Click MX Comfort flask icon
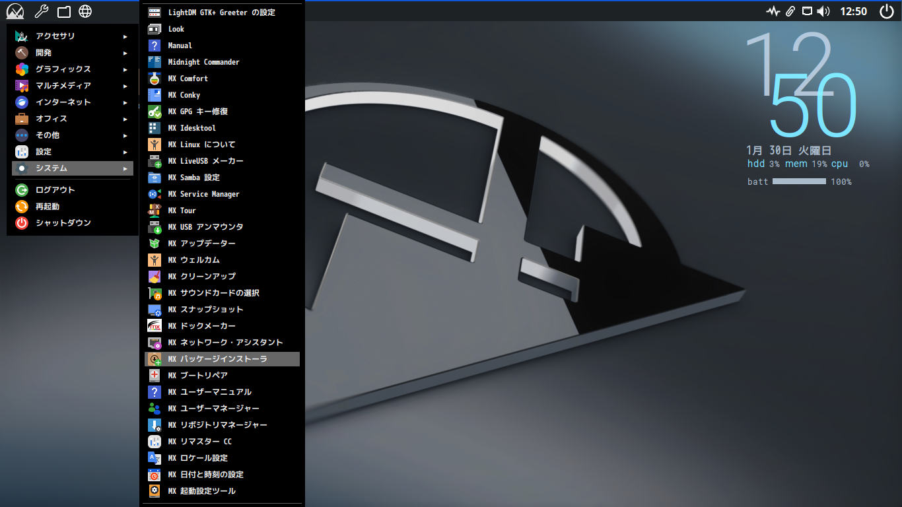Screen dimensions: 902x507 pos(155,79)
